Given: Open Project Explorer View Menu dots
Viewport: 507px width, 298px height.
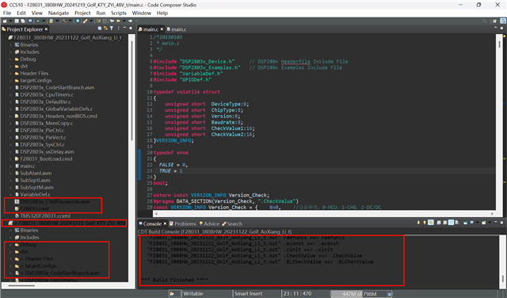Looking at the screenshot, I should 119,29.
